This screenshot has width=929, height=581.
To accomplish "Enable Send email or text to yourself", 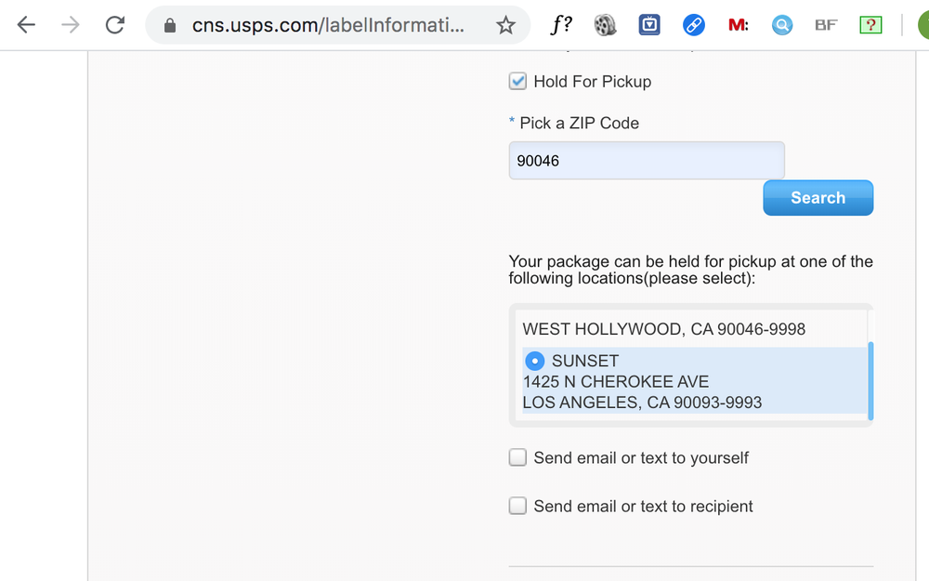I will click(x=517, y=457).
